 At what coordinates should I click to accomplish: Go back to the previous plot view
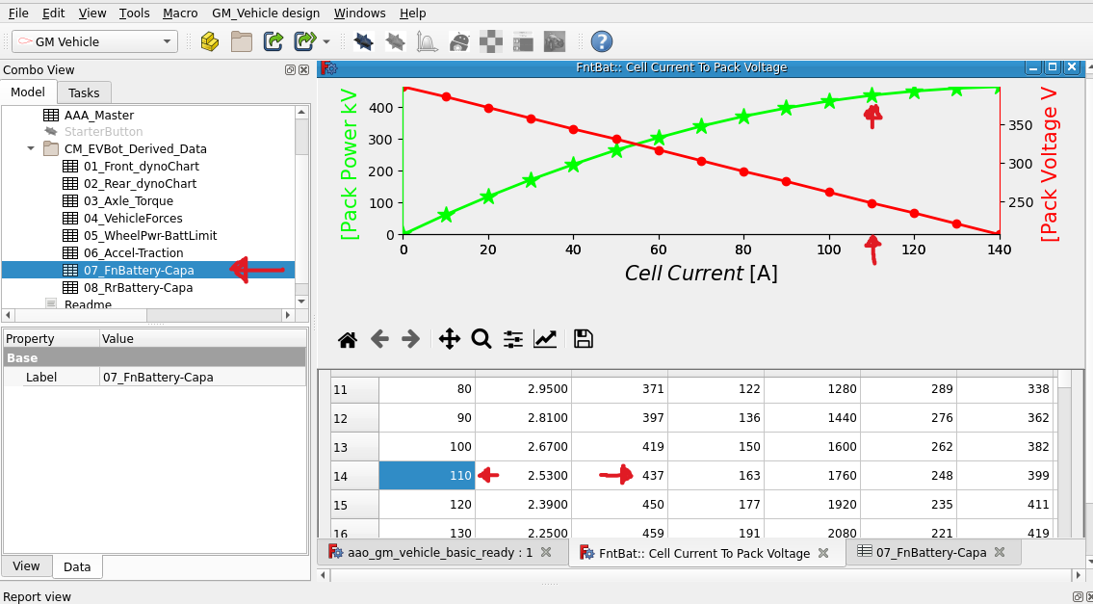379,339
